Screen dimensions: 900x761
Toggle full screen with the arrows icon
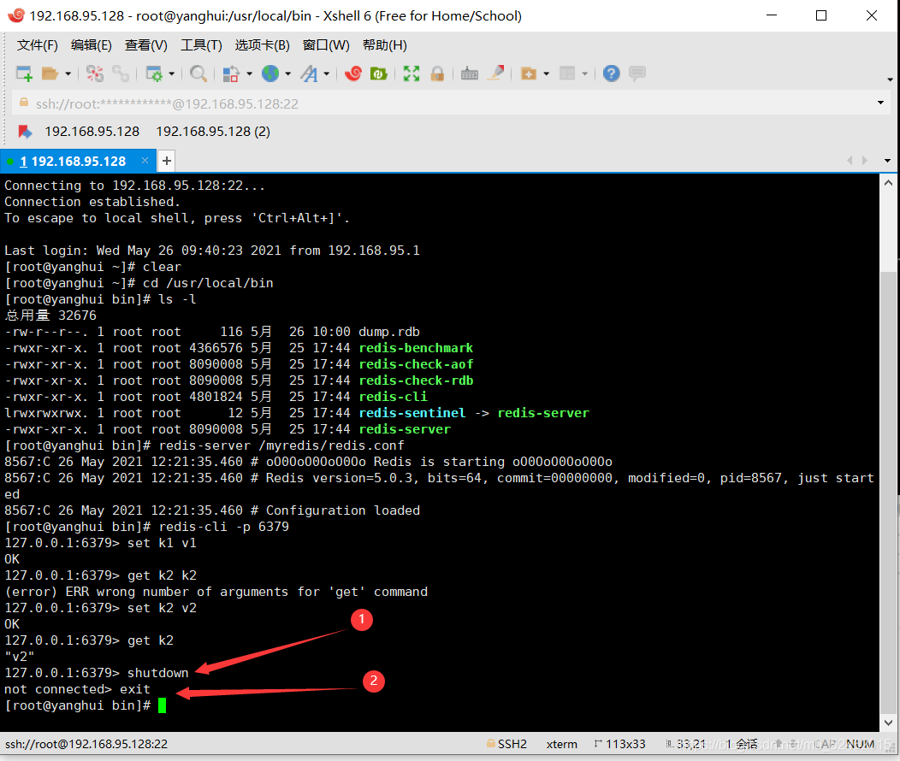pos(412,74)
